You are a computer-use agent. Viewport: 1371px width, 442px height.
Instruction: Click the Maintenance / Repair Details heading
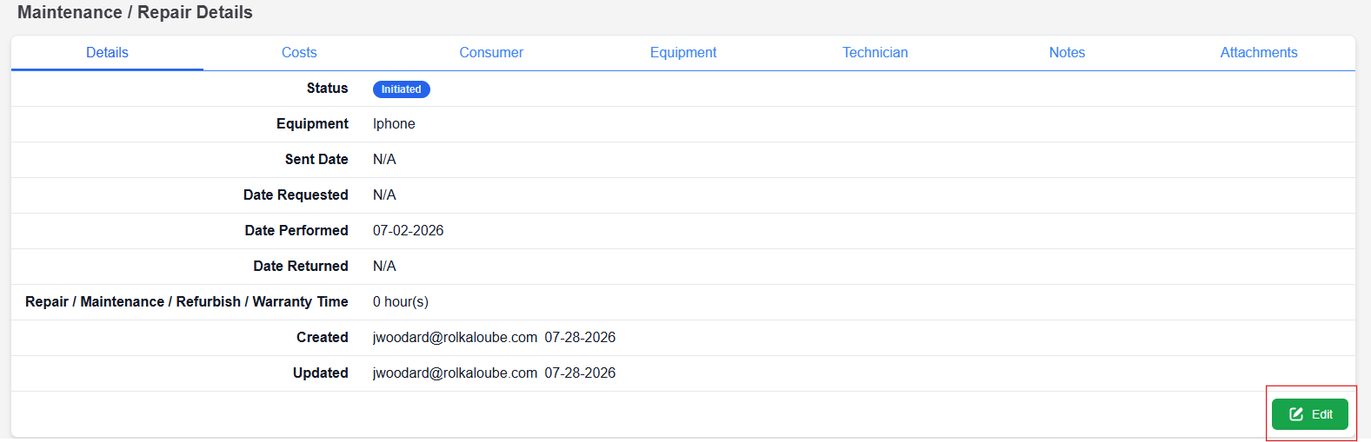135,12
